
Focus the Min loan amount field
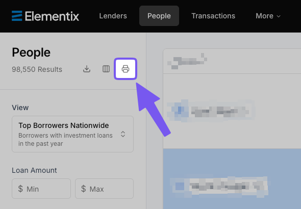41,189
